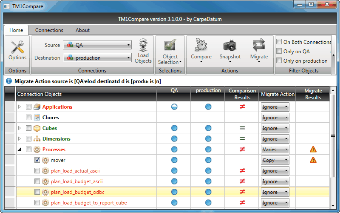Click the not-equal symbol in Applications row
This screenshot has height=213, width=340.
coord(242,107)
